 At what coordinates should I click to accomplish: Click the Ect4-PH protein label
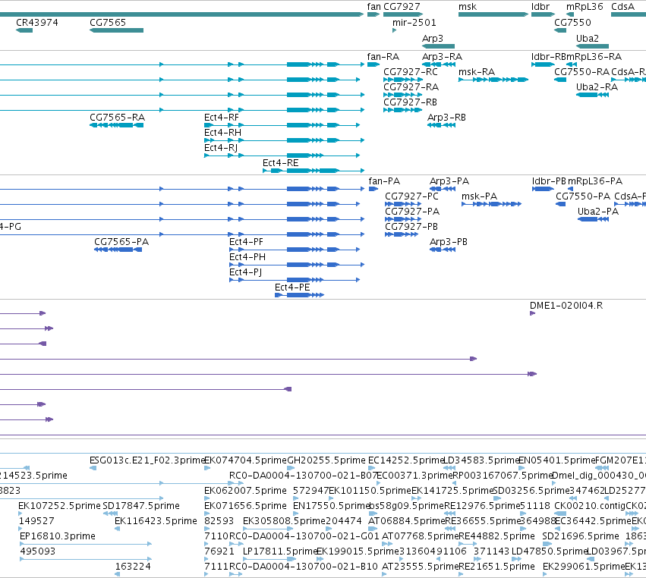click(247, 257)
